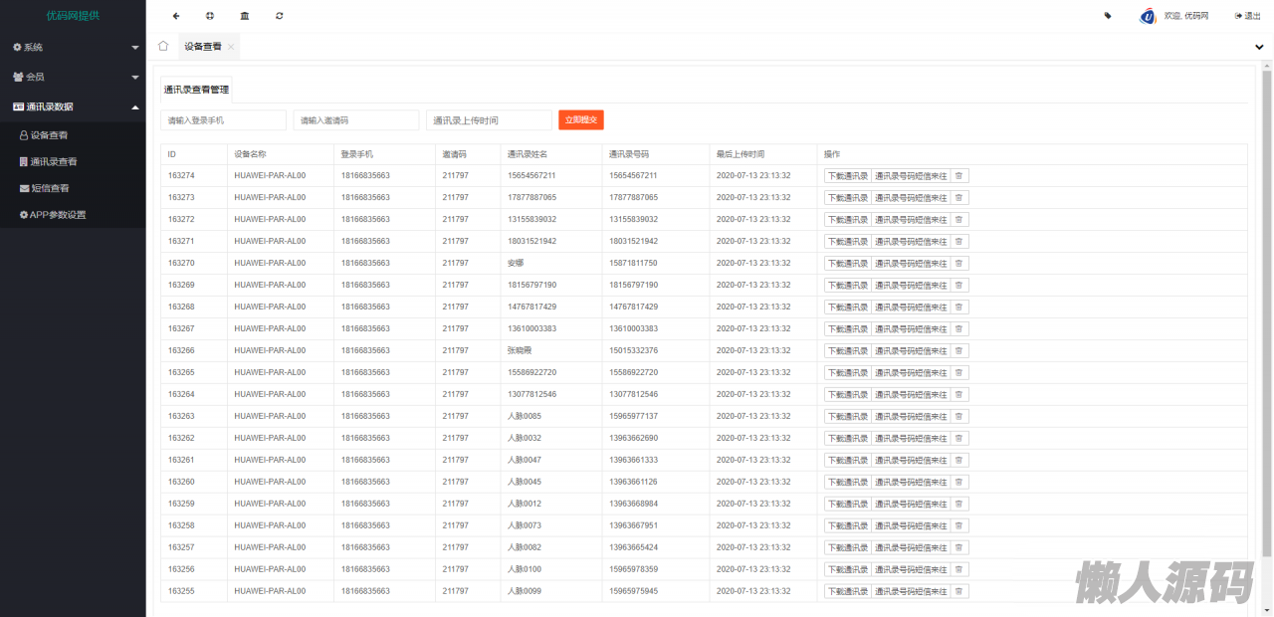This screenshot has height=617, width=1274.
Task: Collapse the 通讯录数据 sidebar menu
Action: point(73,106)
